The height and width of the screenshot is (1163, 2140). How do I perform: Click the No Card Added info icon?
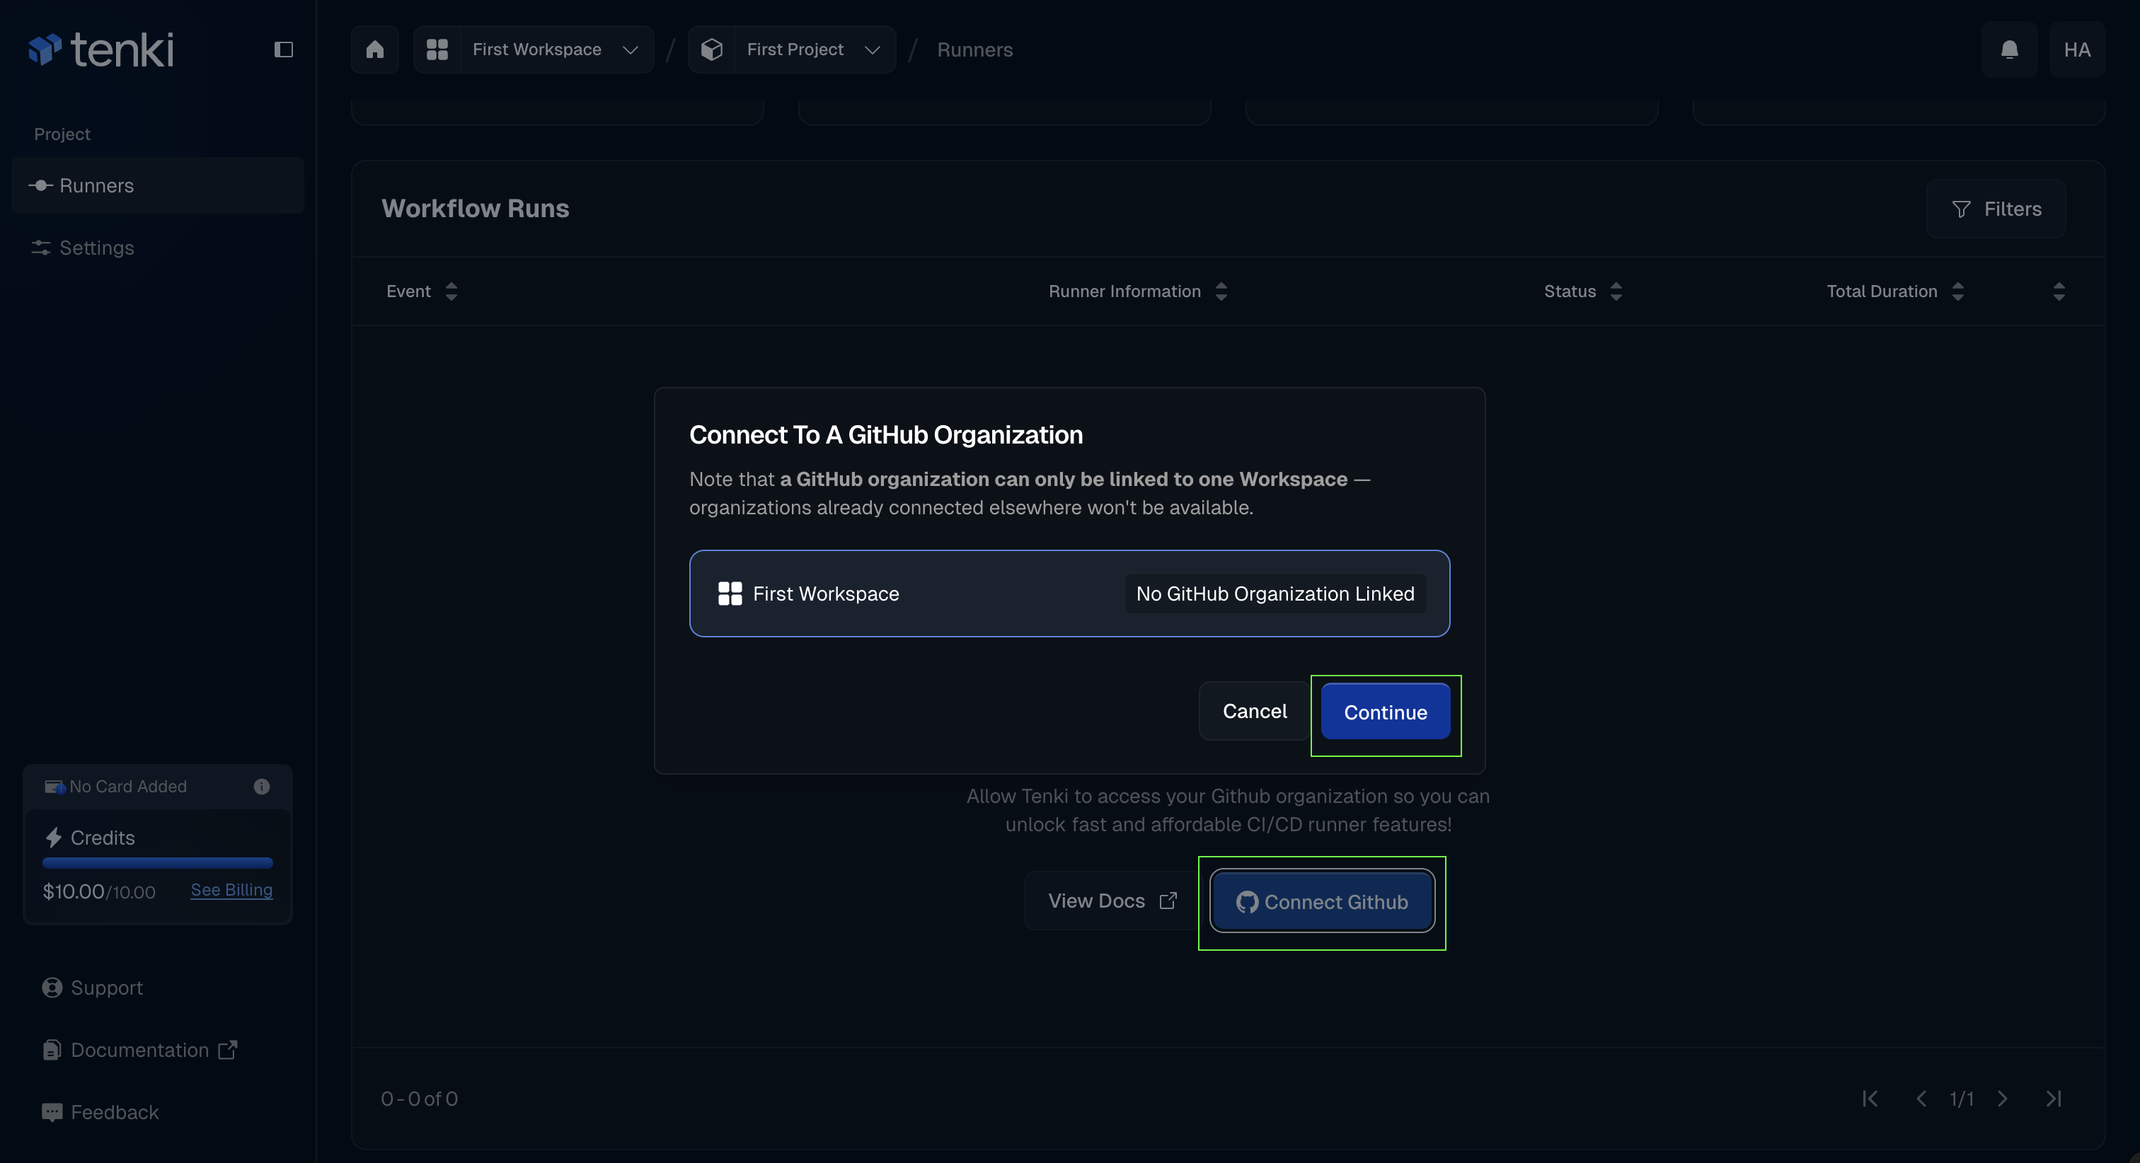pos(262,786)
